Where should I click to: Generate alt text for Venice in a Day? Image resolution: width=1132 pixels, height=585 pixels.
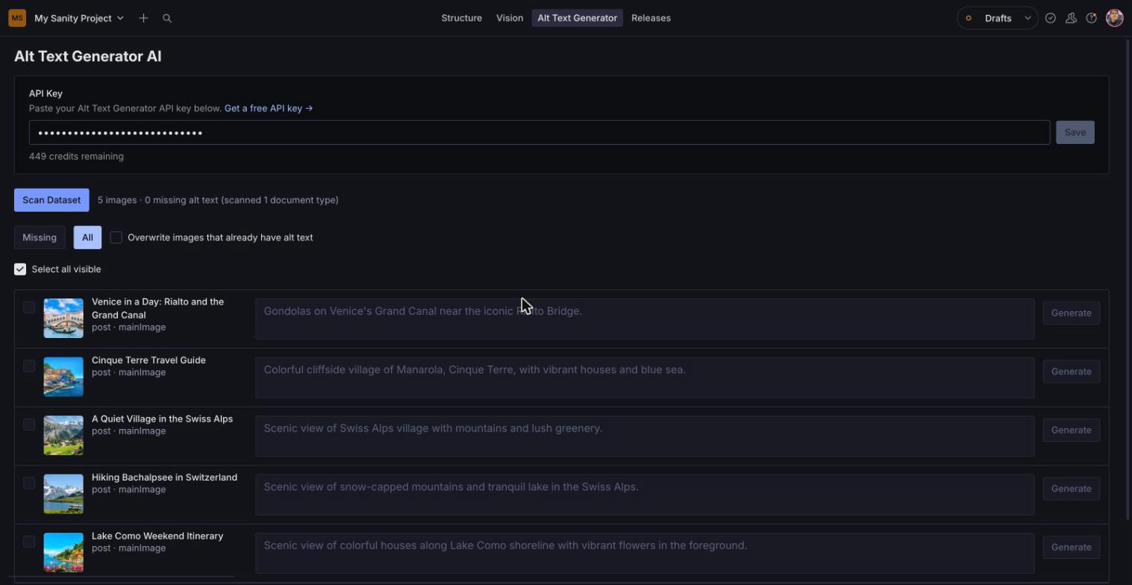[x=1071, y=313]
